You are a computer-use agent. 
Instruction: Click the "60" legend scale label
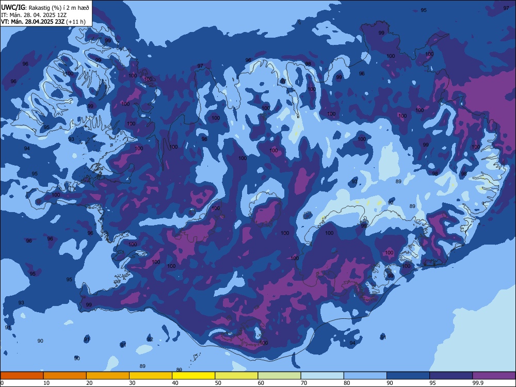261,383
